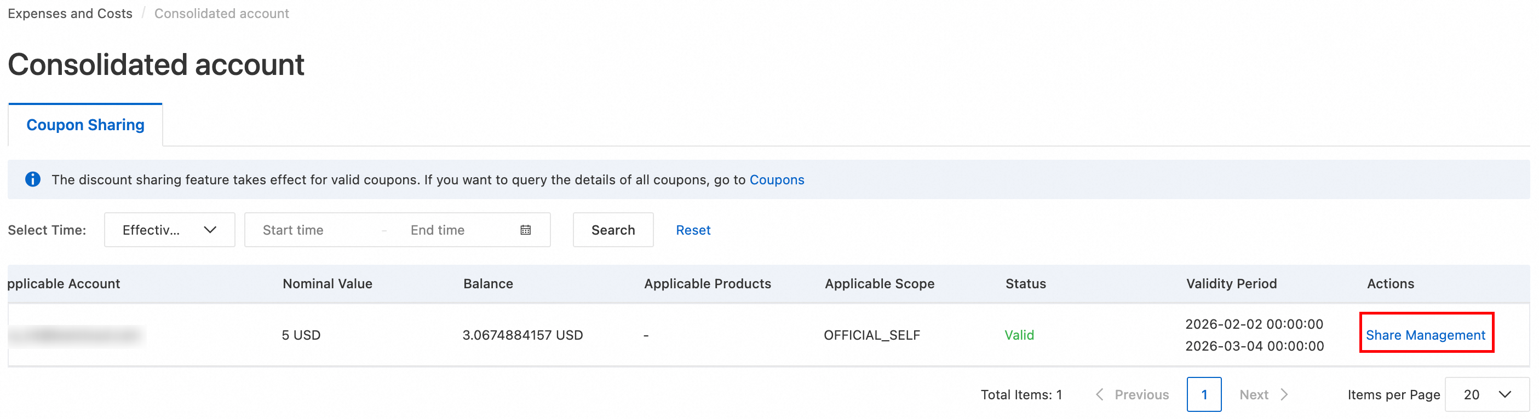The height and width of the screenshot is (419, 1539).
Task: Expand the Effective time type dropdown
Action: [x=170, y=230]
